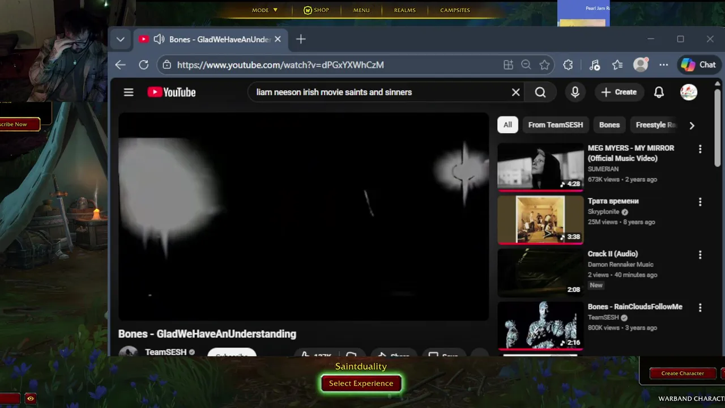Click the TeamSESH channel name
The image size is (725, 408).
click(x=165, y=352)
